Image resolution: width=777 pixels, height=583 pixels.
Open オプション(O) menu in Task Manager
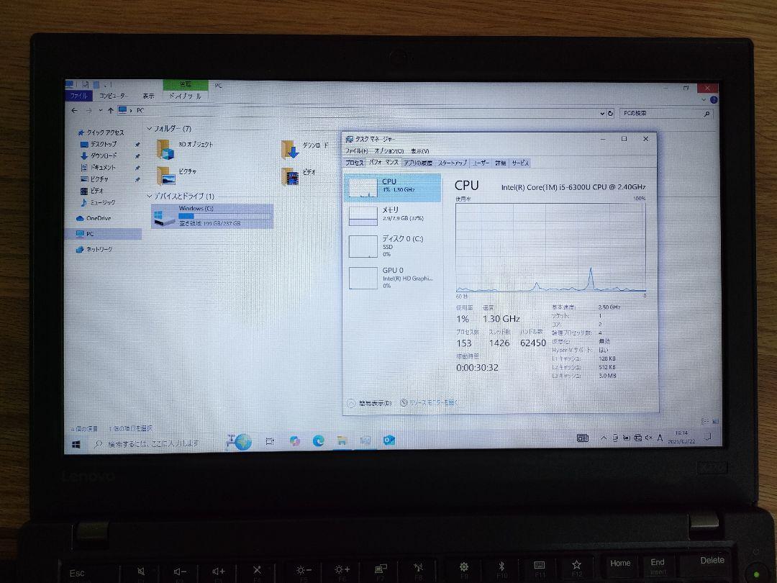click(x=389, y=150)
